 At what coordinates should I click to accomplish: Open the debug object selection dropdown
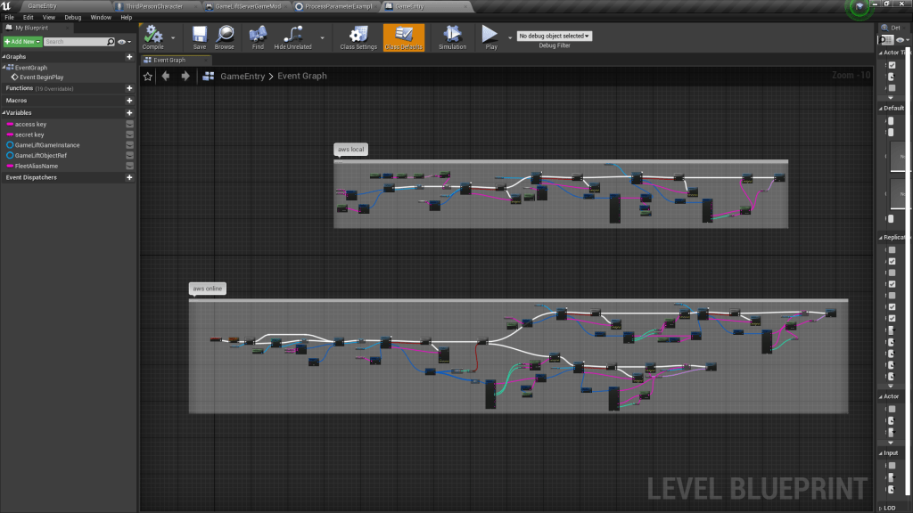point(555,36)
